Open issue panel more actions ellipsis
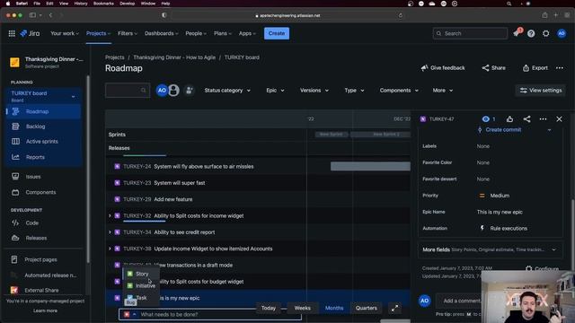 (x=543, y=119)
